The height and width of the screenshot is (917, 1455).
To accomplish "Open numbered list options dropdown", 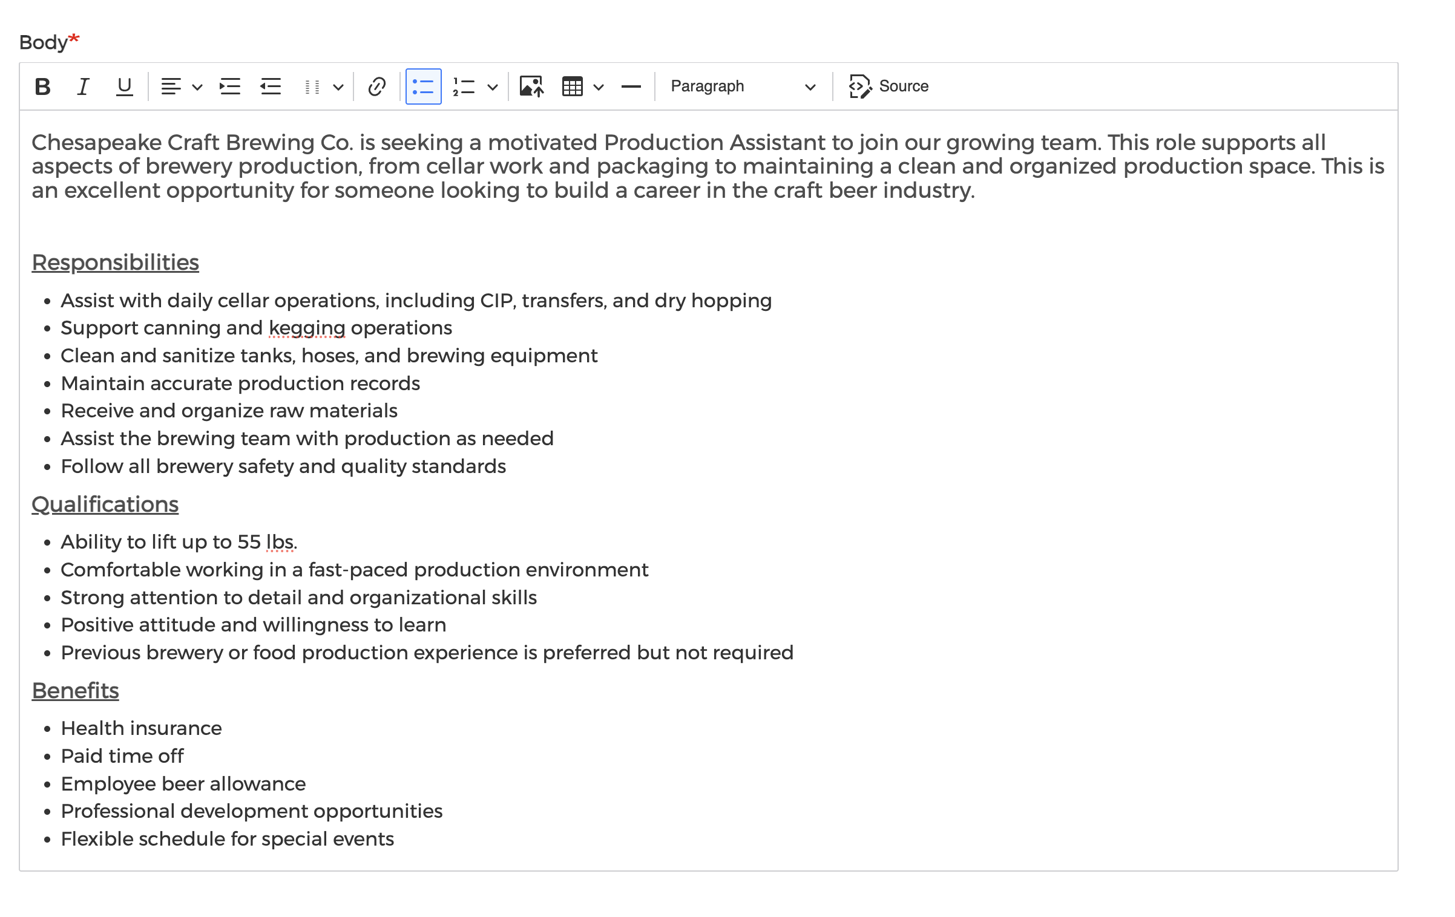I will pyautogui.click(x=493, y=87).
